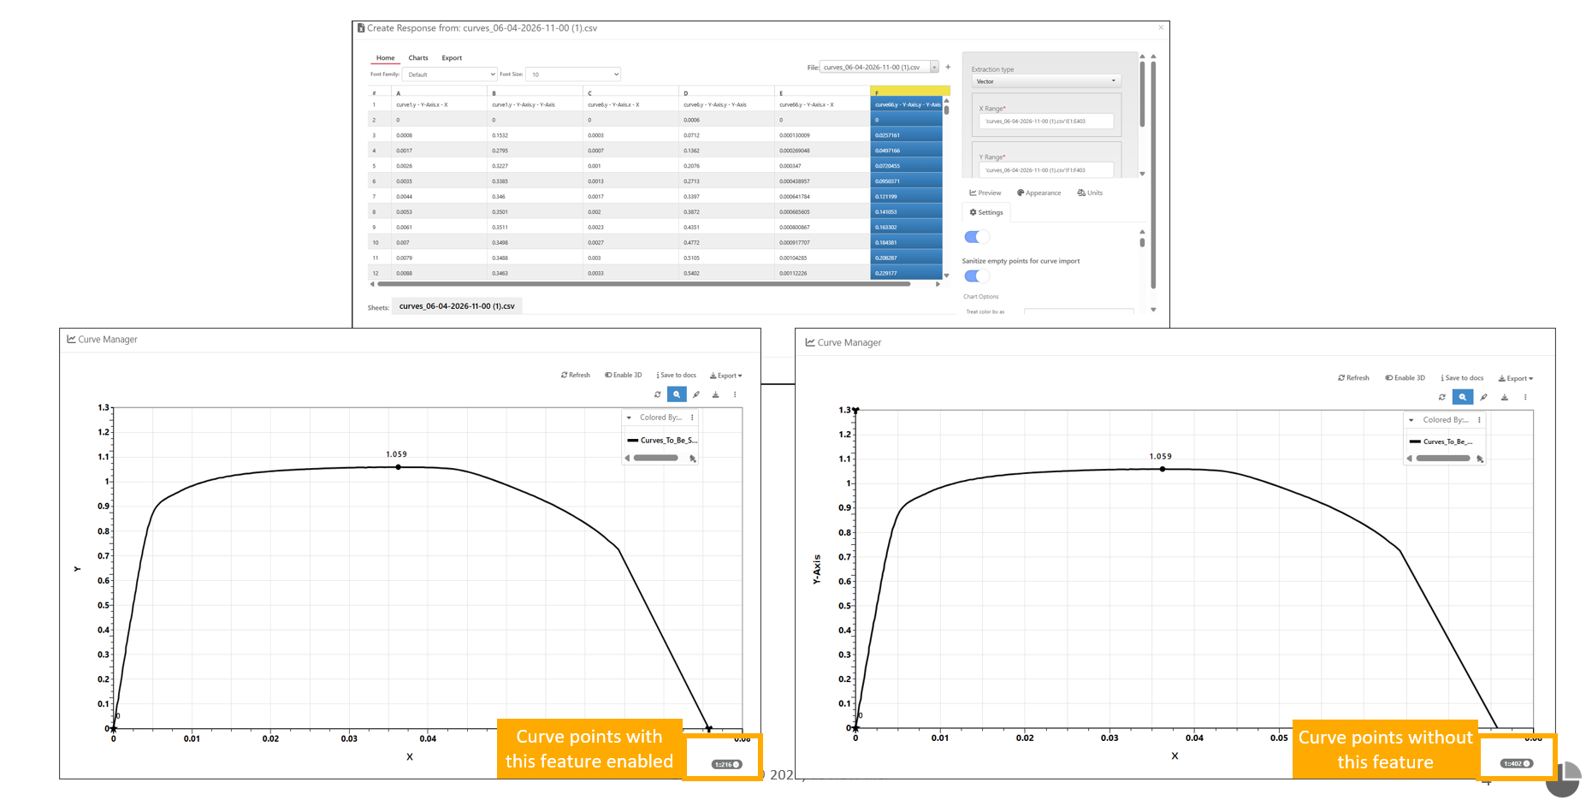Open legend options dots beside right Colored By
This screenshot has height=806, width=1592.
[x=1479, y=420]
